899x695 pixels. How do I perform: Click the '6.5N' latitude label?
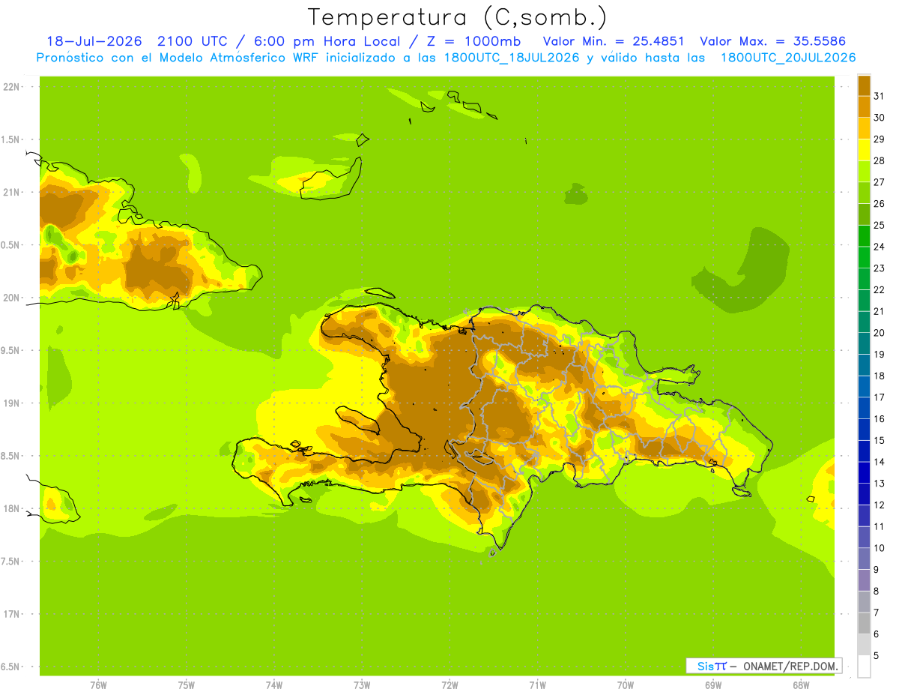click(x=11, y=667)
